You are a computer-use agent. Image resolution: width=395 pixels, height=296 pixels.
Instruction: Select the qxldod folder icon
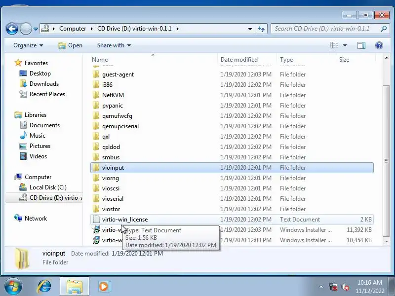pos(96,147)
